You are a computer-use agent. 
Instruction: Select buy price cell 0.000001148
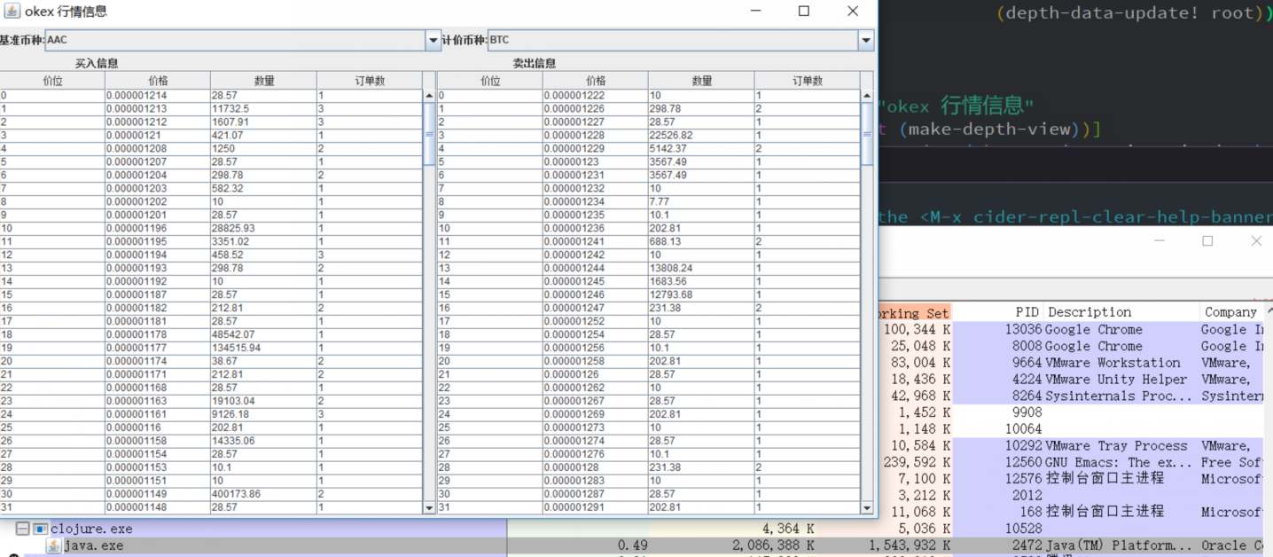click(x=158, y=508)
